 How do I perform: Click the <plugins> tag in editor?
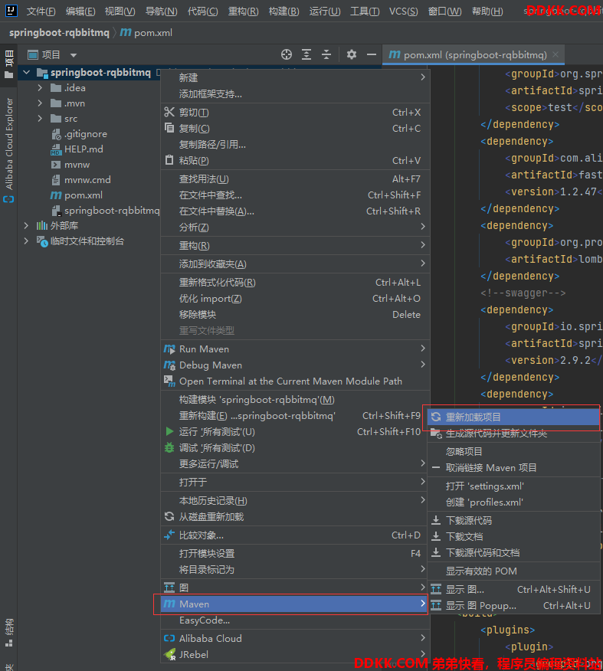tap(507, 630)
